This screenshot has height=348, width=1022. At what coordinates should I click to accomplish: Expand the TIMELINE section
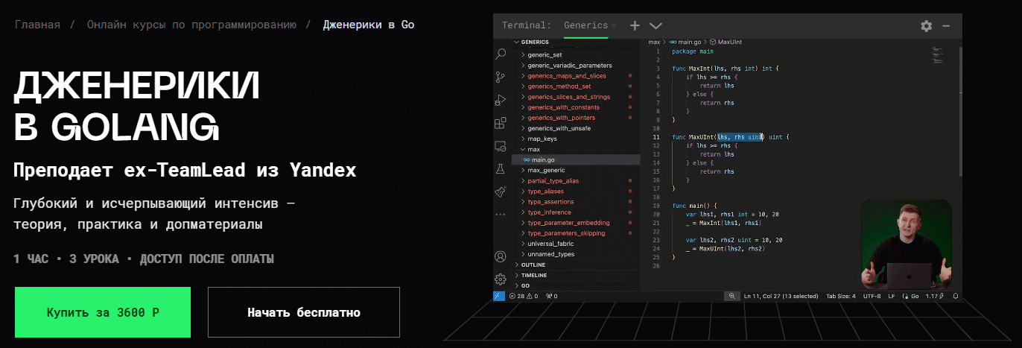click(533, 275)
